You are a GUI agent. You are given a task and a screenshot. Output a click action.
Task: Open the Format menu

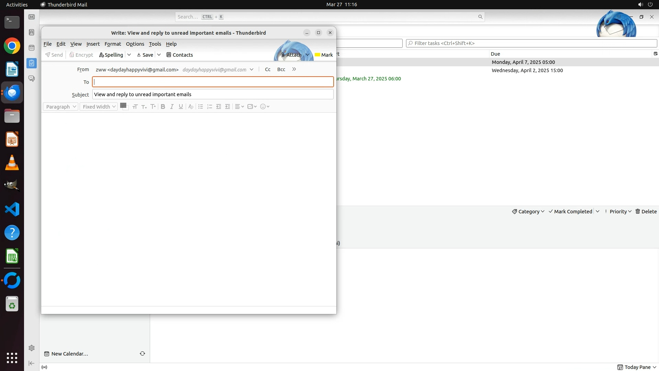(113, 44)
